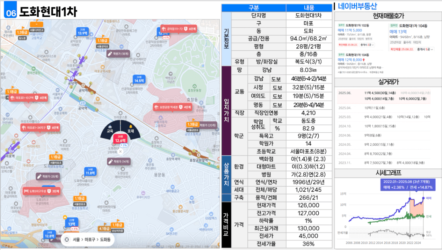Click the 1.3등급 flag above 동도중

22,32
